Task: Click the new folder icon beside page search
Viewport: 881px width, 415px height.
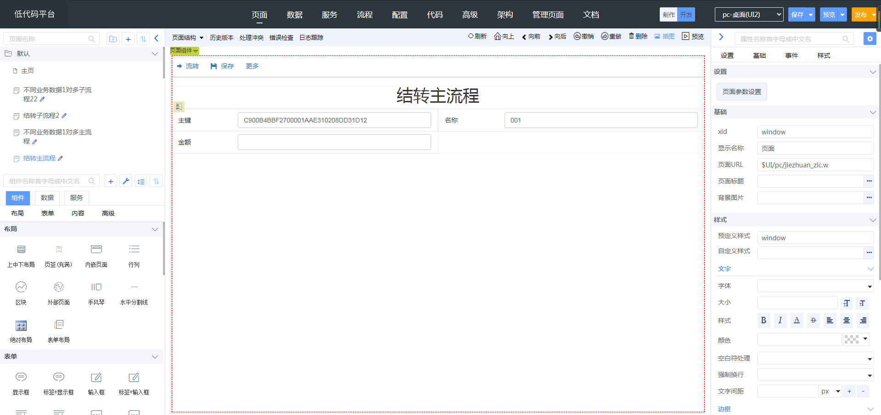Action: click(113, 39)
